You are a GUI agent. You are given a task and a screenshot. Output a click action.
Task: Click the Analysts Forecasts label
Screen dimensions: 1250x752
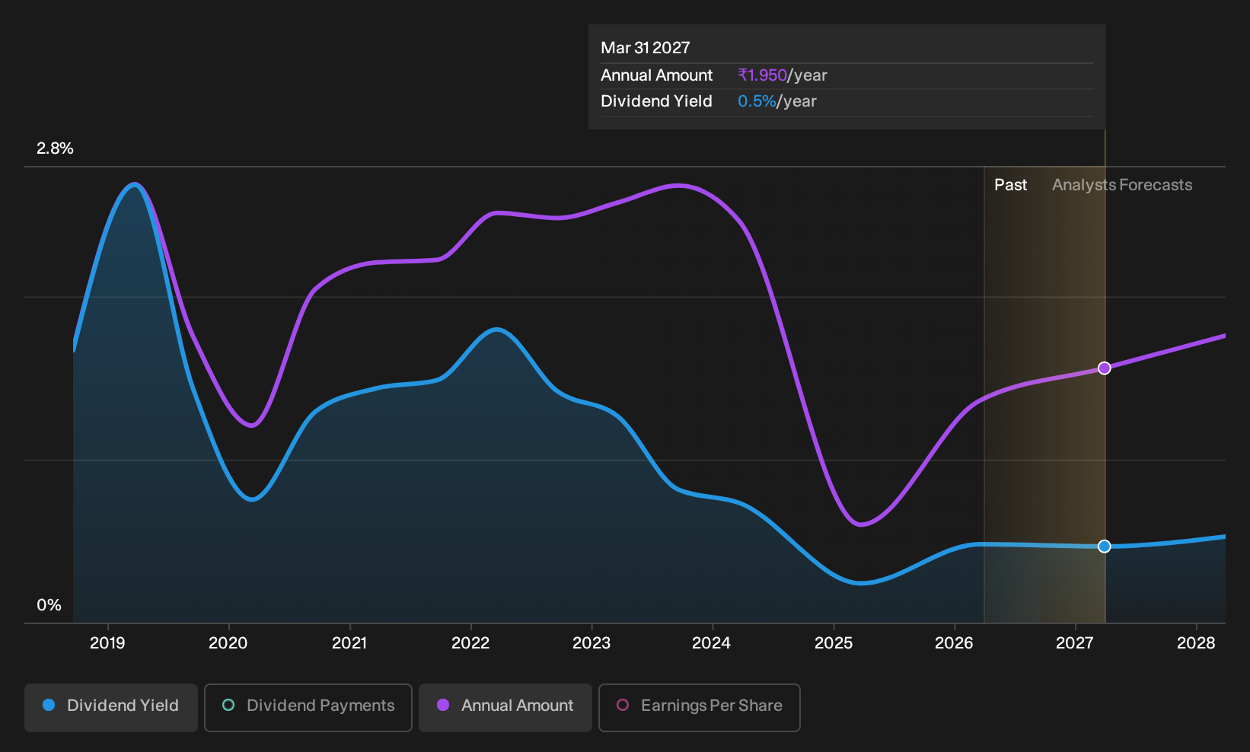[x=1122, y=185]
